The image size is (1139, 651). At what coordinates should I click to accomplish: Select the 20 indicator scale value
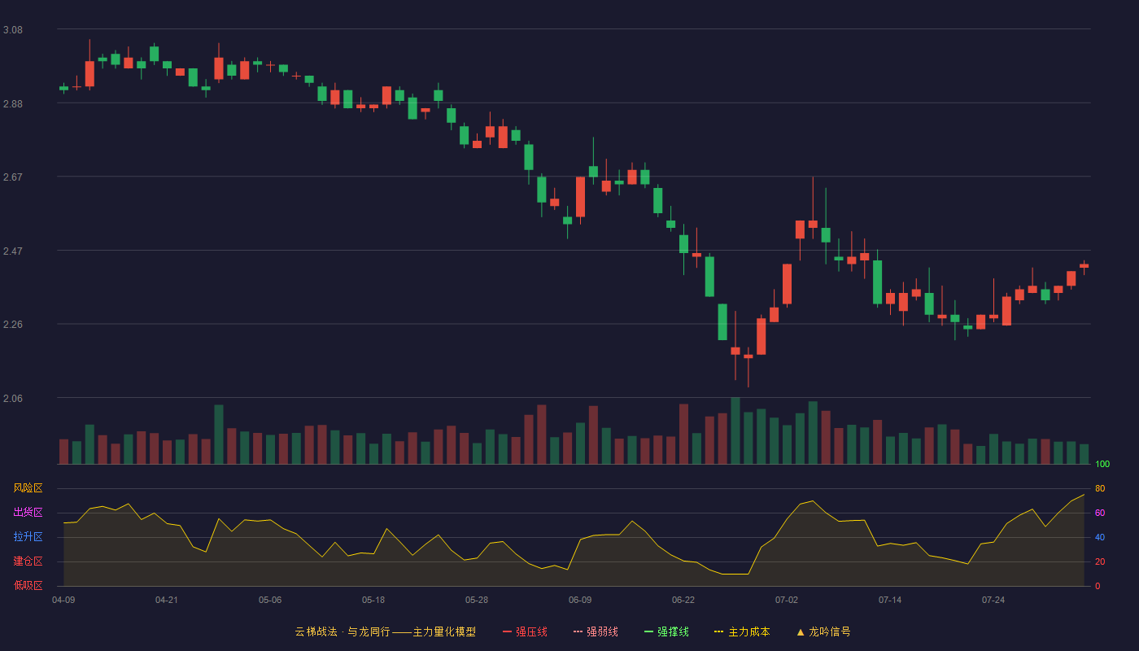(1100, 561)
